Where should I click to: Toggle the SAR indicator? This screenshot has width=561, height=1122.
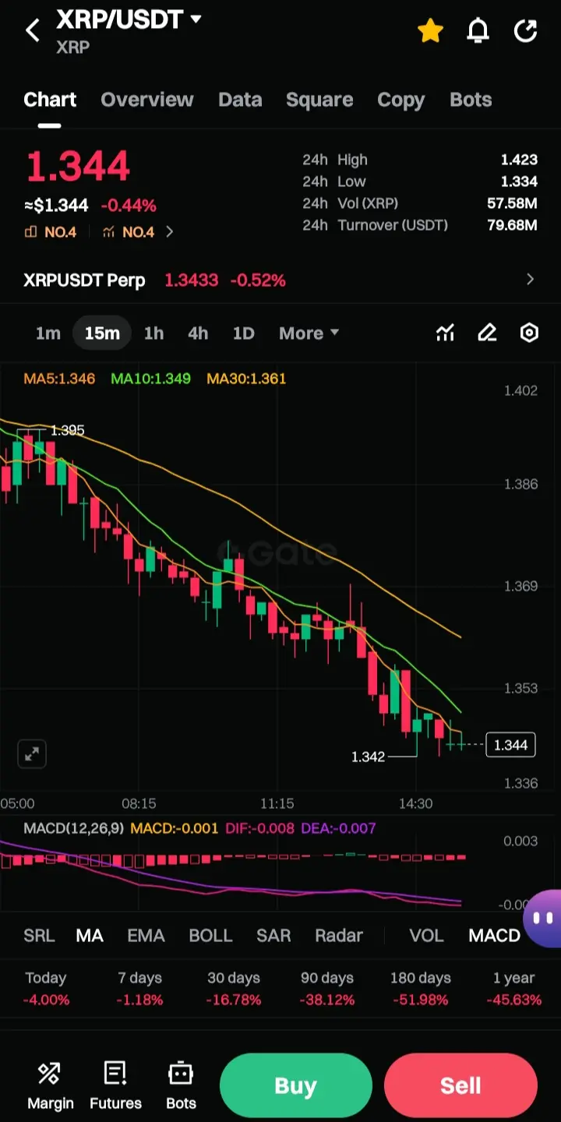[x=273, y=936]
